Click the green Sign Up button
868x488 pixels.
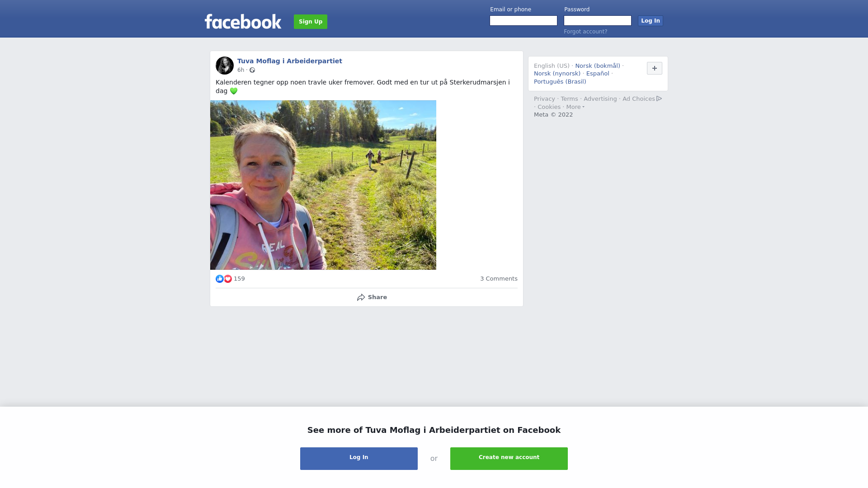311,22
